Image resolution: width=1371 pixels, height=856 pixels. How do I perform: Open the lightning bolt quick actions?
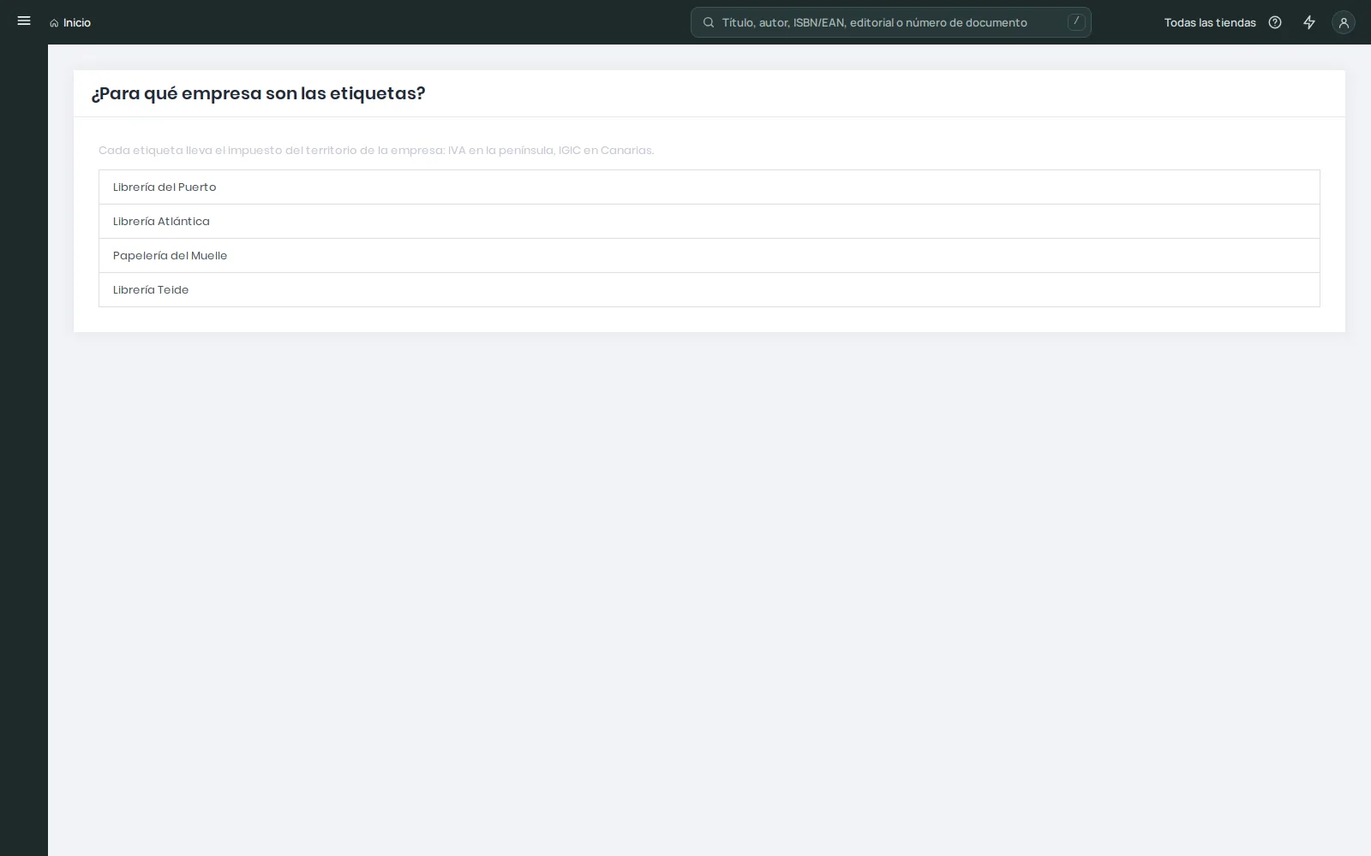click(1309, 22)
